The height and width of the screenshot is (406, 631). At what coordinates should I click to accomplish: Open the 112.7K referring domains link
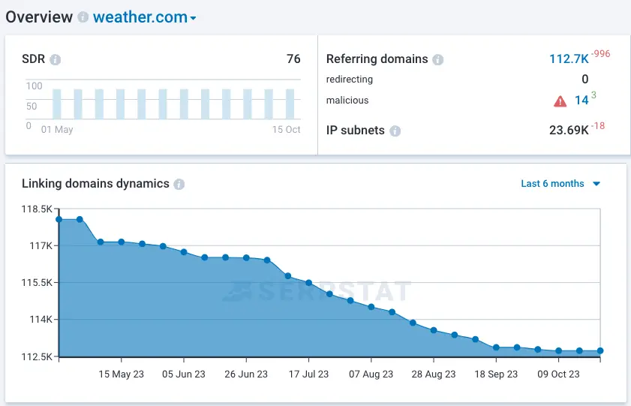[x=568, y=59]
